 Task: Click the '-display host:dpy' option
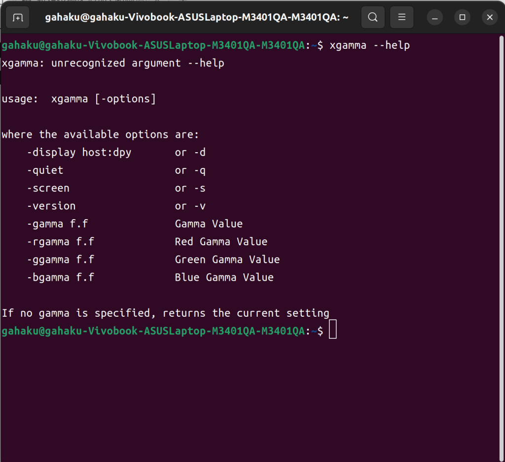(x=79, y=153)
